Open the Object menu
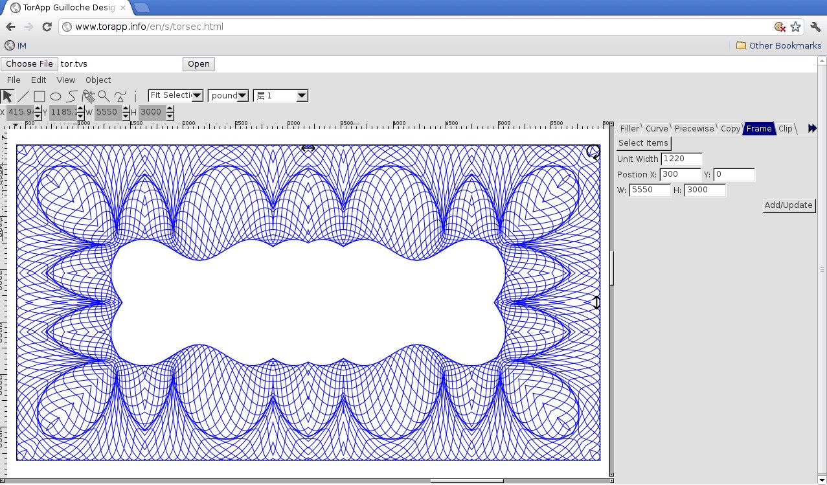 (x=98, y=80)
